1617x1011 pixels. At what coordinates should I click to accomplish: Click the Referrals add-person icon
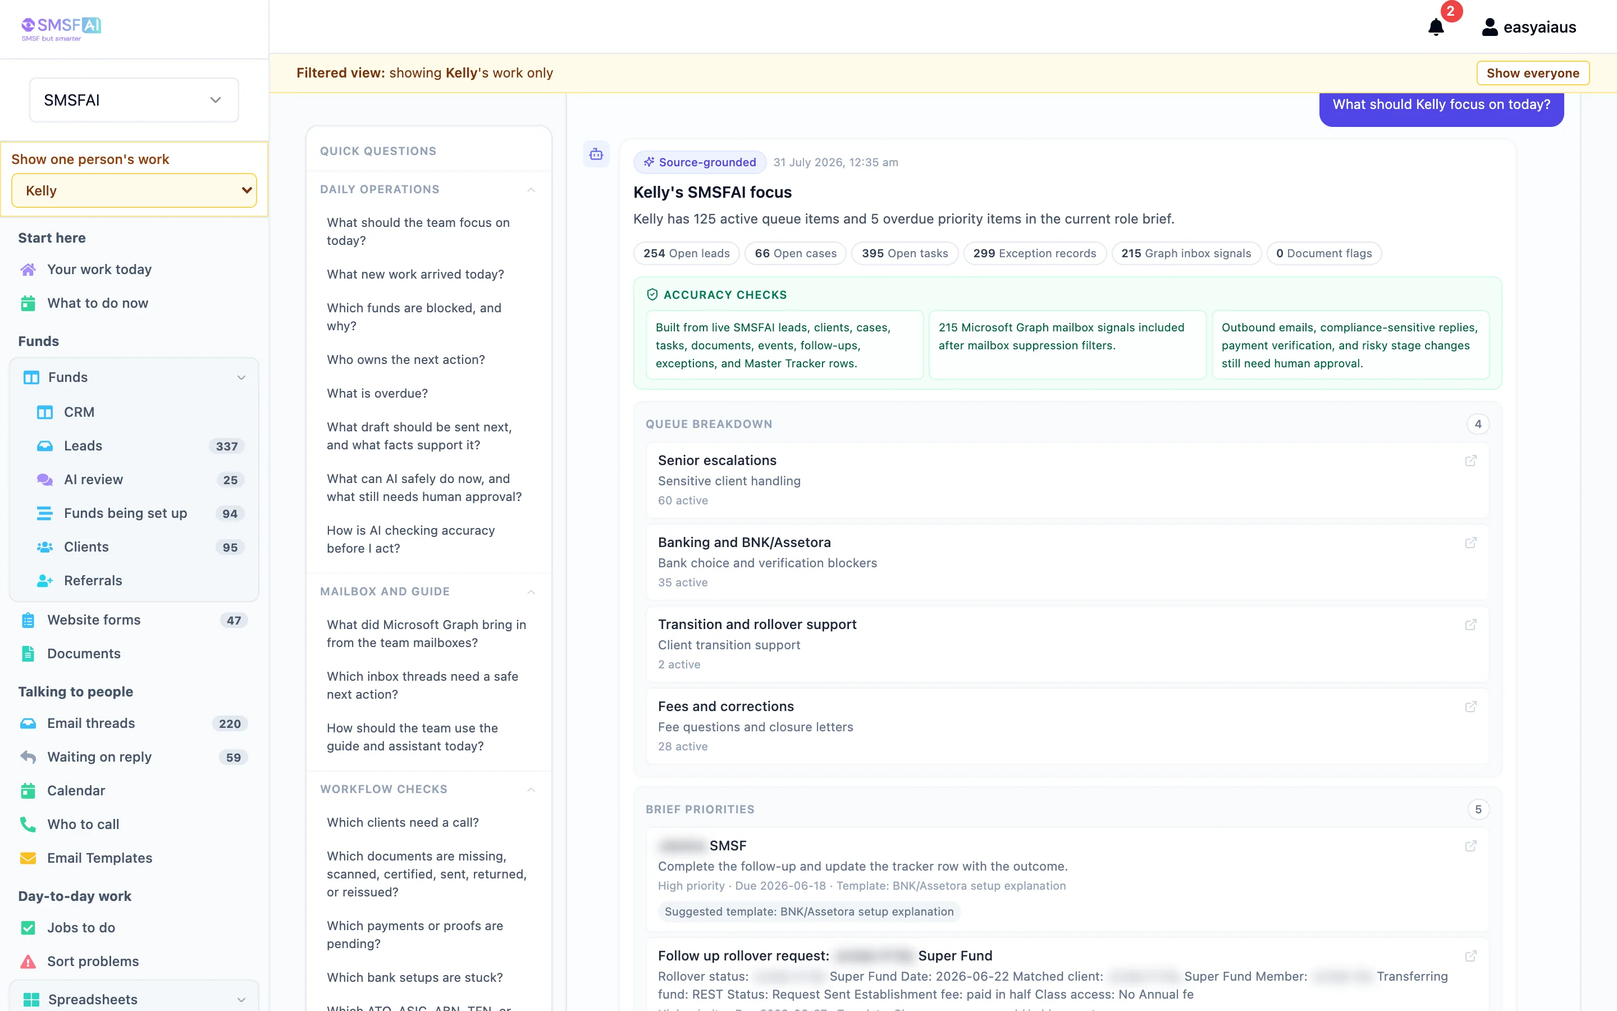[x=45, y=580]
